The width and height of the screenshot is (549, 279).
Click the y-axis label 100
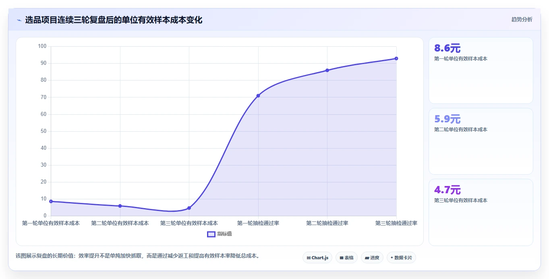tap(42, 46)
